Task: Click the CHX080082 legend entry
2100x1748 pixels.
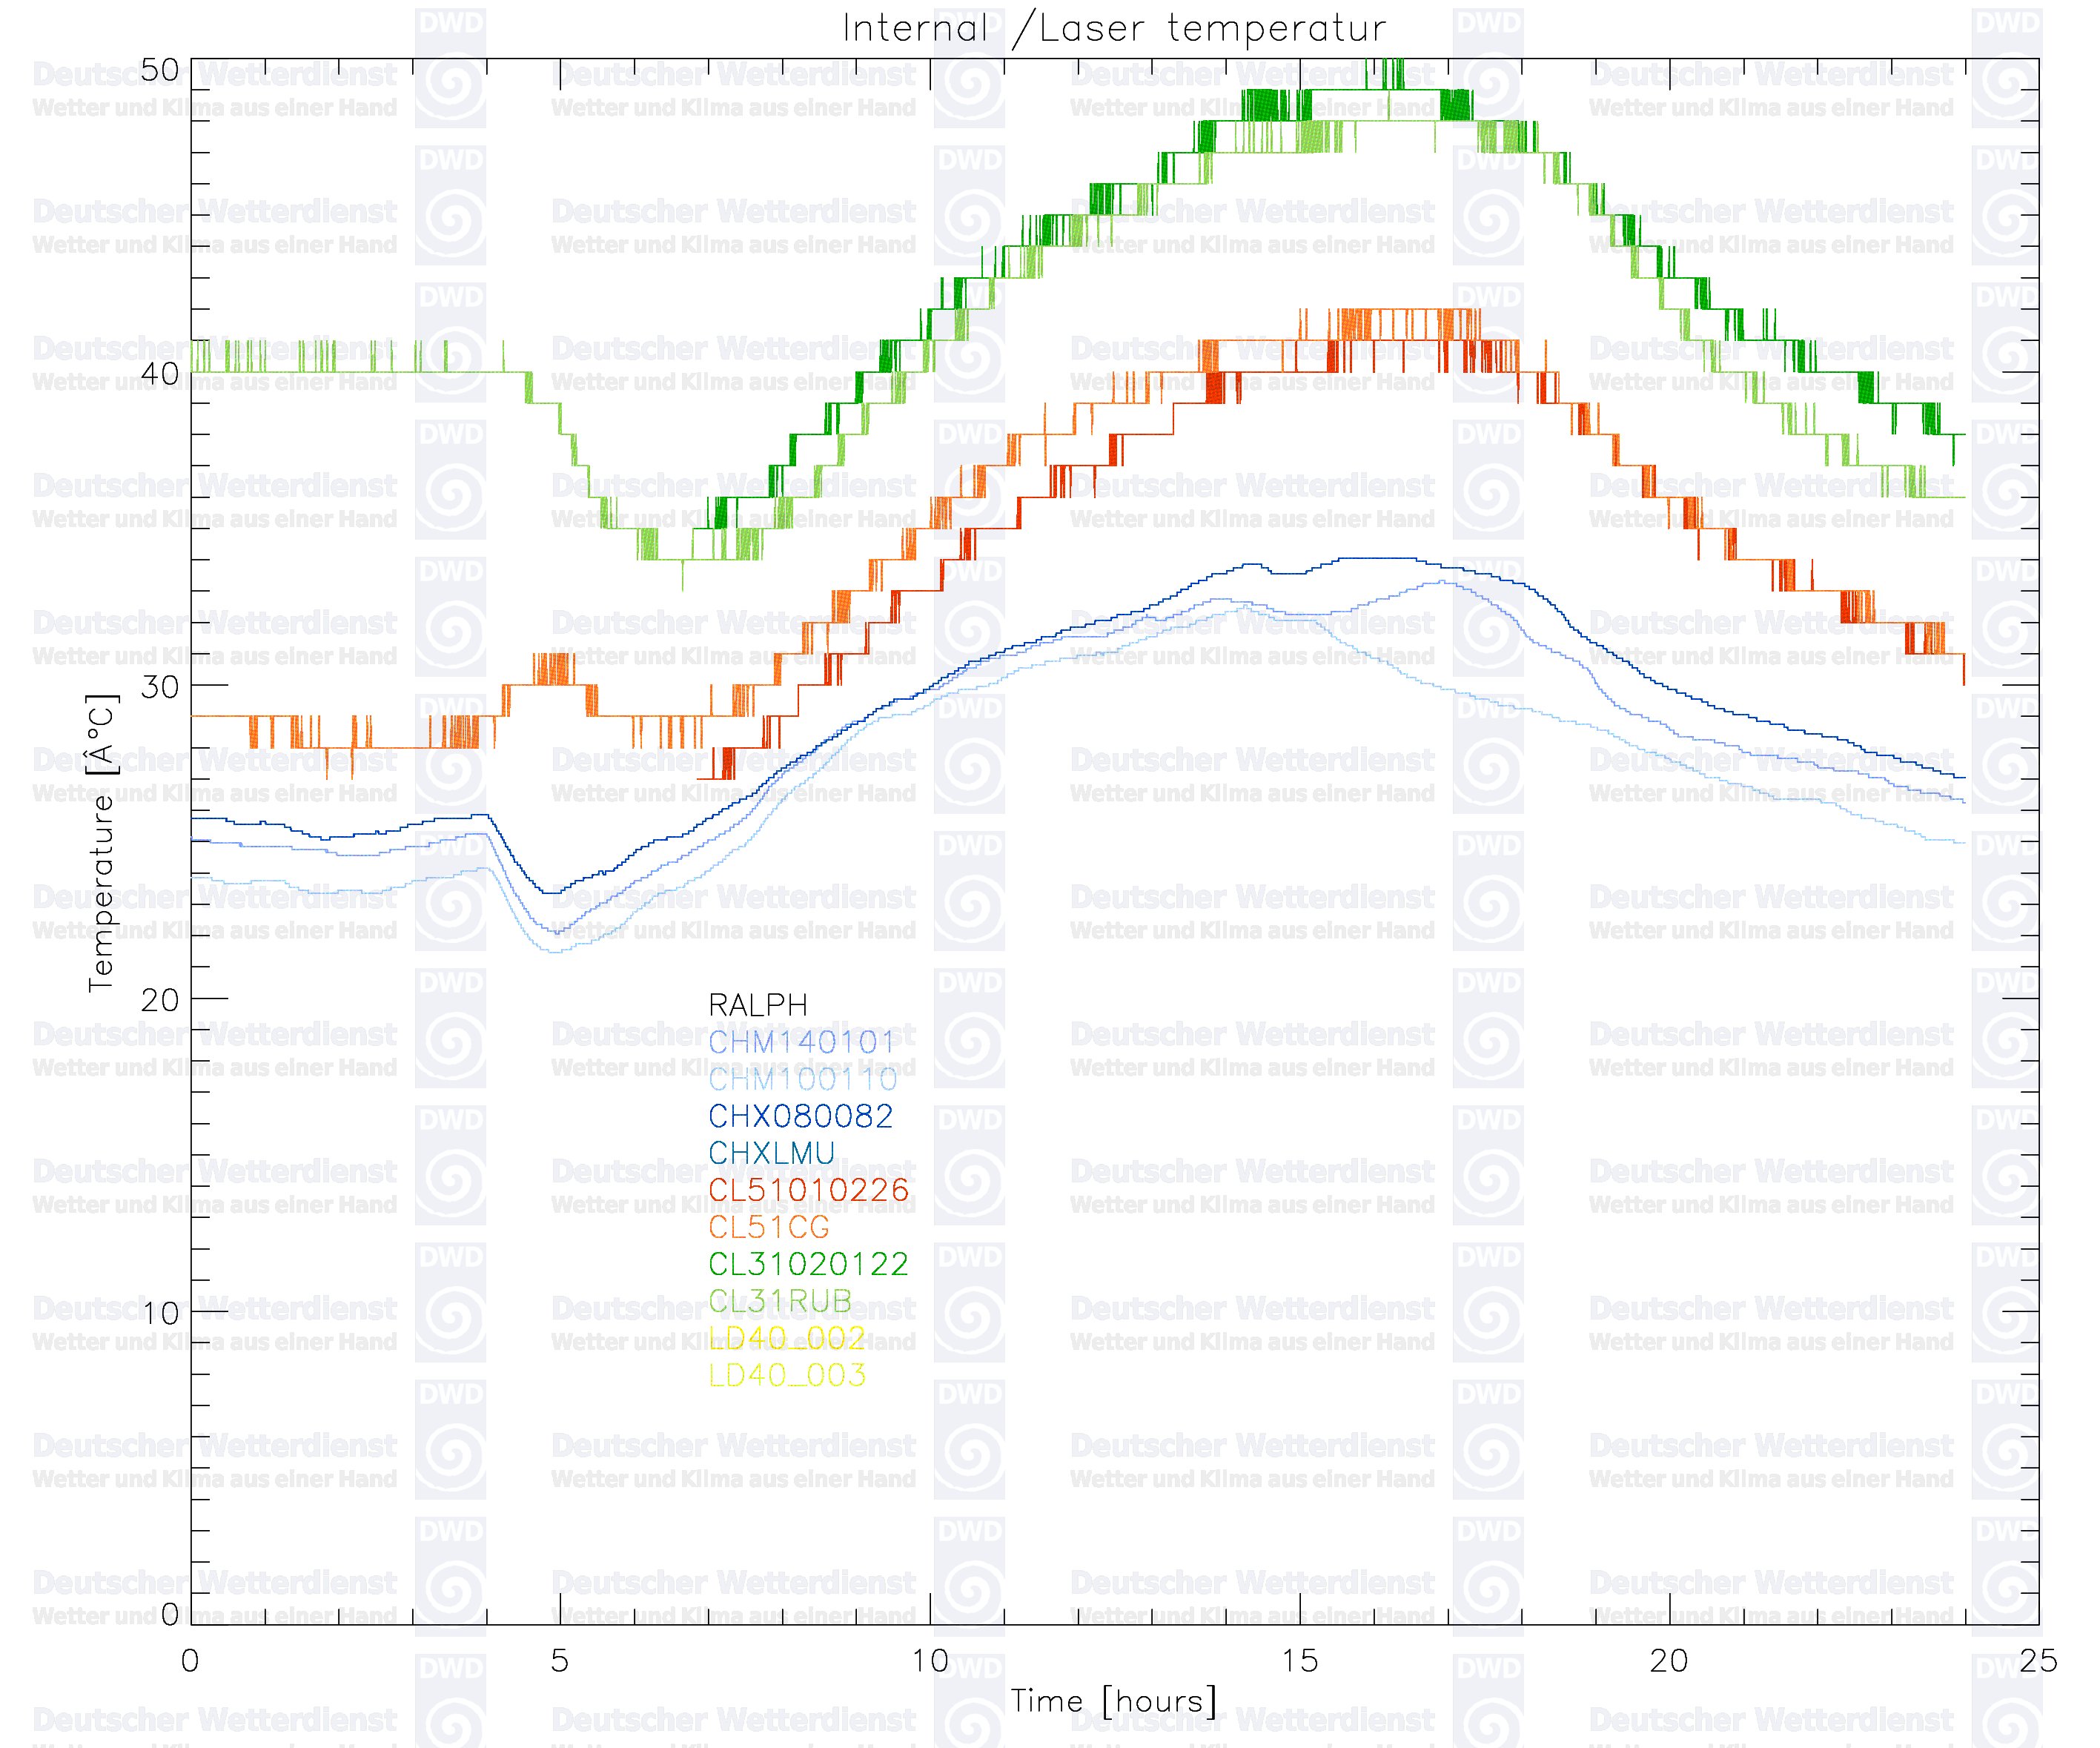Action: point(800,1116)
